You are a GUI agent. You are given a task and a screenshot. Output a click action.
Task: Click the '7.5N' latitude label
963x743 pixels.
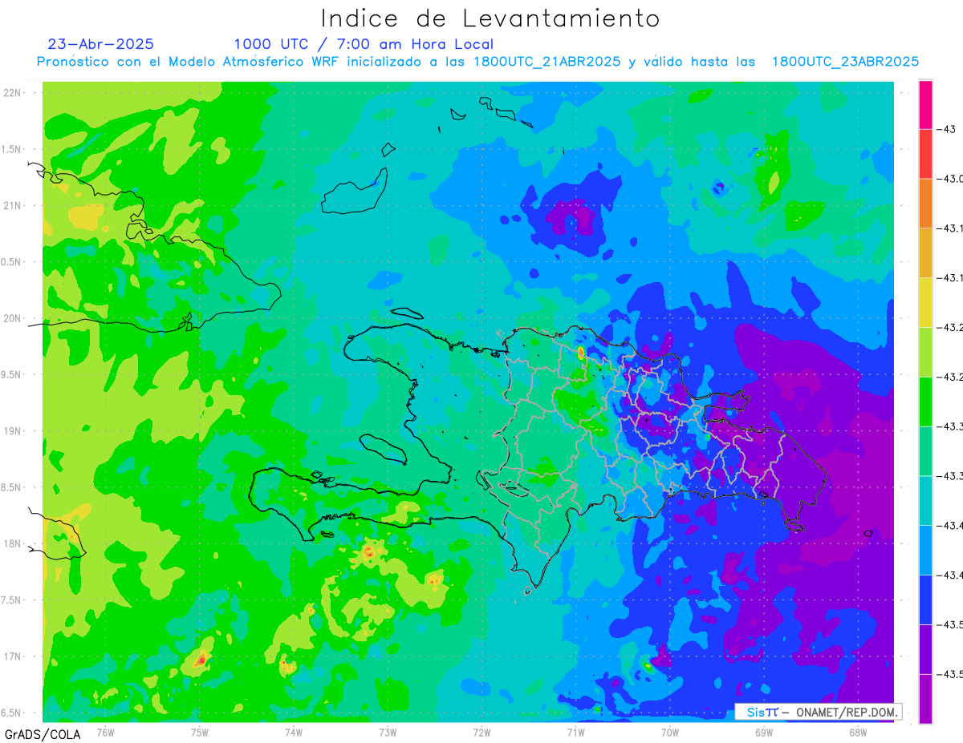(12, 600)
